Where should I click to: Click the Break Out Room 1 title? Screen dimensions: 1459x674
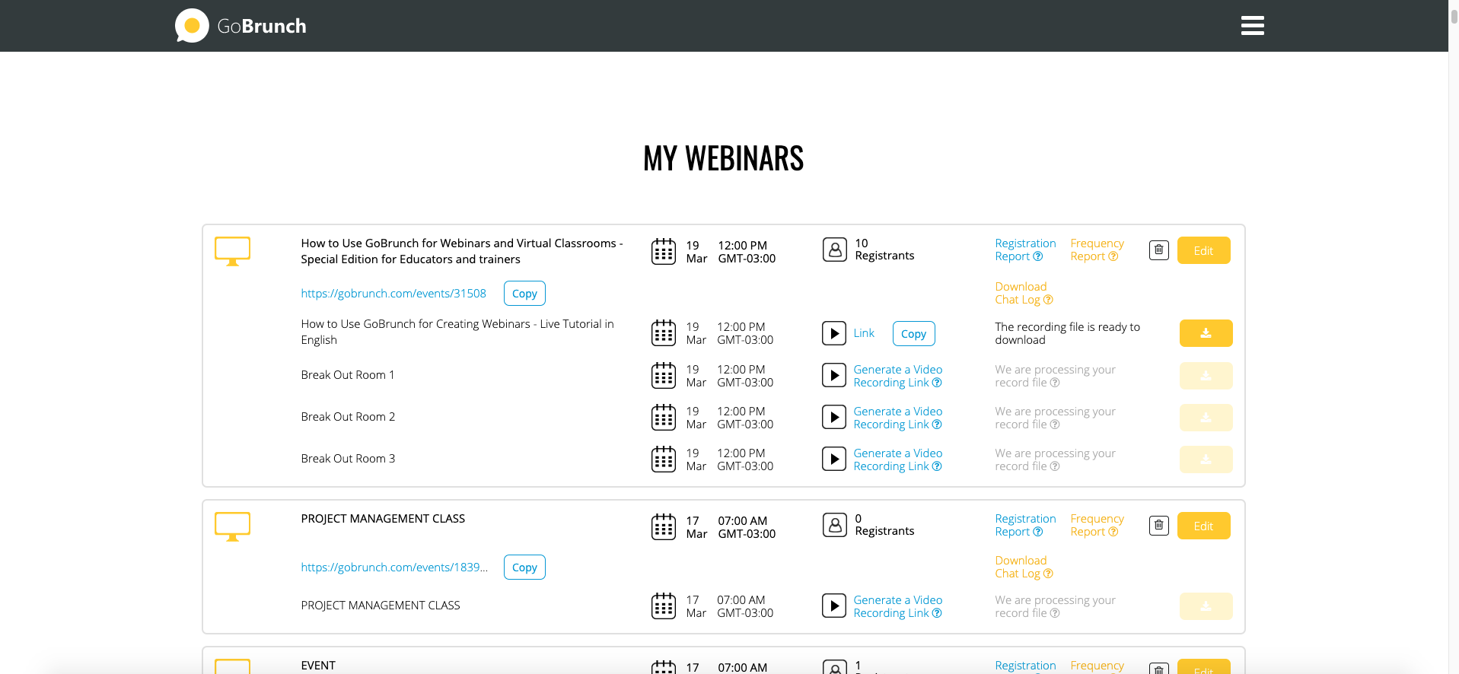point(348,375)
